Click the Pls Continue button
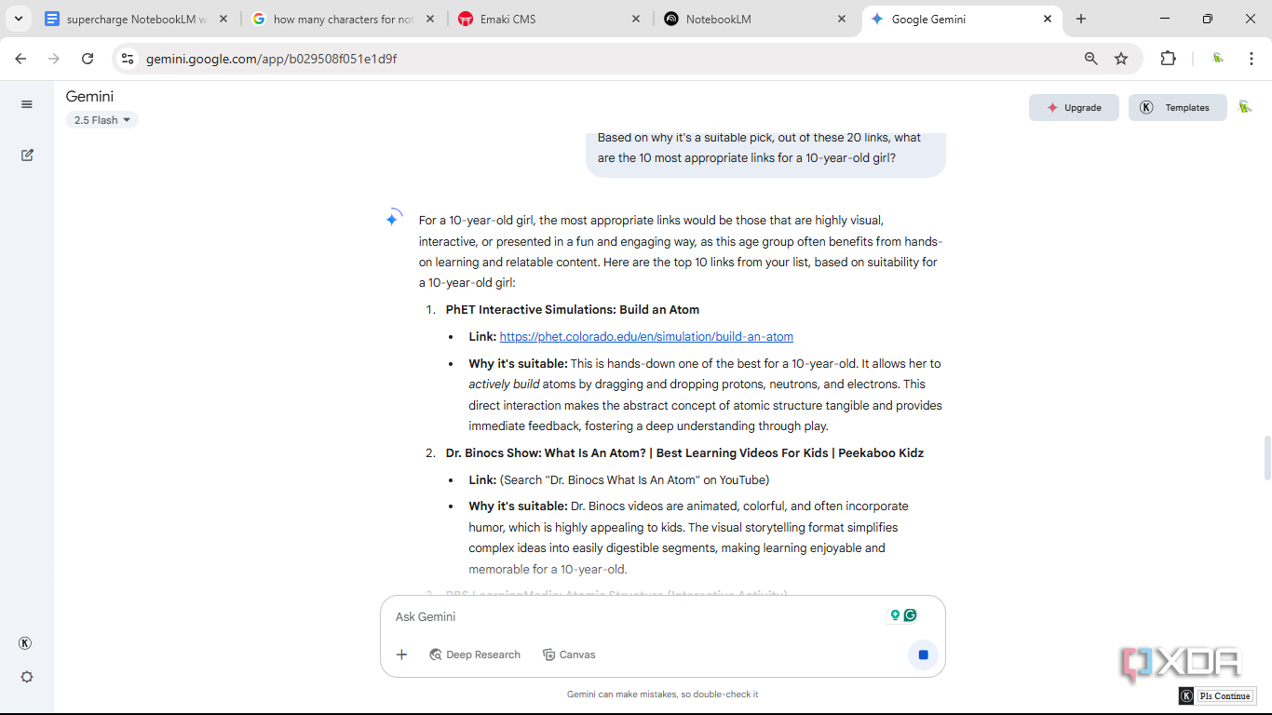Viewport: 1272px width, 715px height. (x=1217, y=695)
